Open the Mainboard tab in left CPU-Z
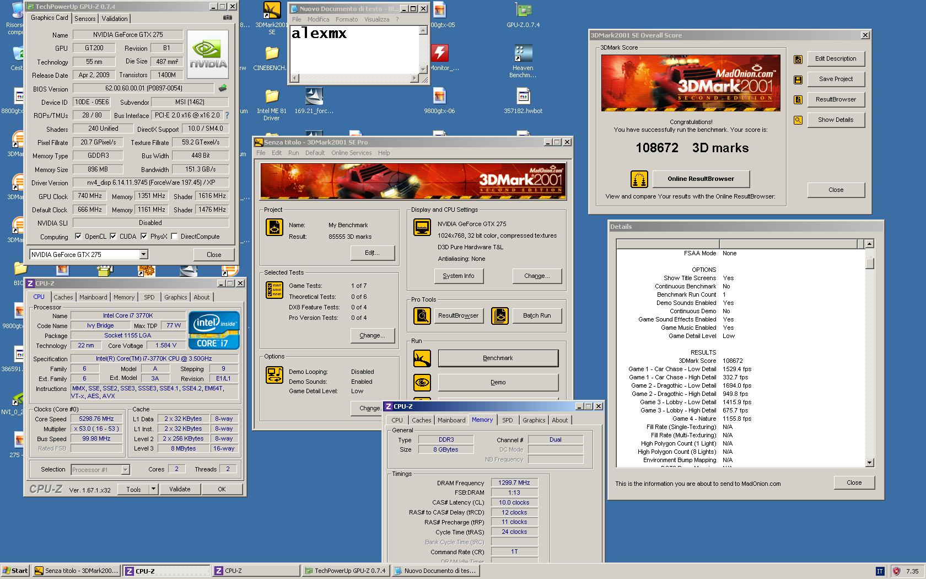 click(x=93, y=297)
